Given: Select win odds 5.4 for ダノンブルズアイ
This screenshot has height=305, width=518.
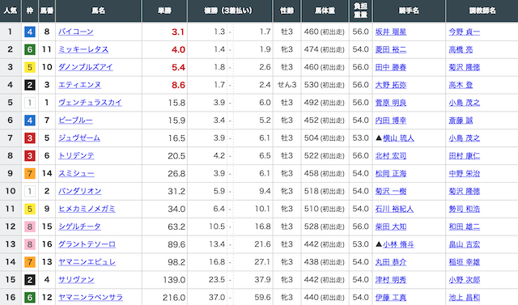Looking at the screenshot, I should point(178,68).
